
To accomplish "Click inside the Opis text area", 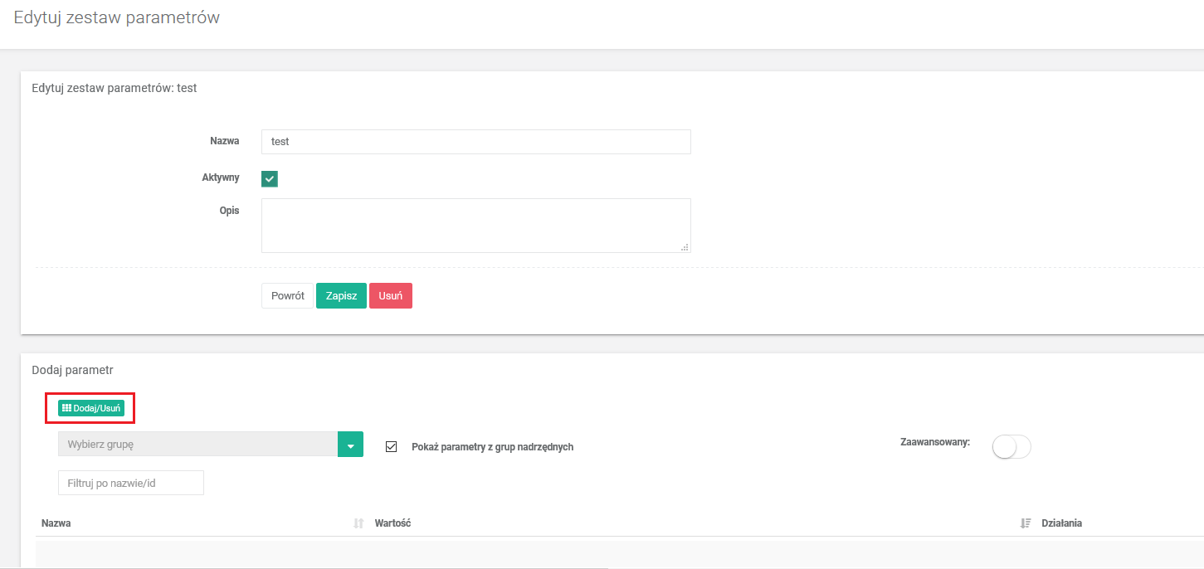I will click(475, 225).
